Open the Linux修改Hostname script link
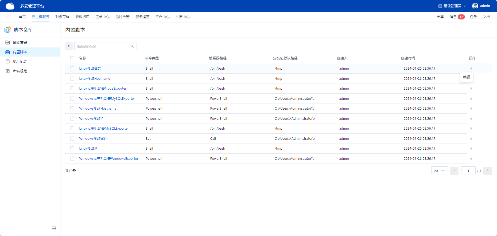 coord(95,79)
